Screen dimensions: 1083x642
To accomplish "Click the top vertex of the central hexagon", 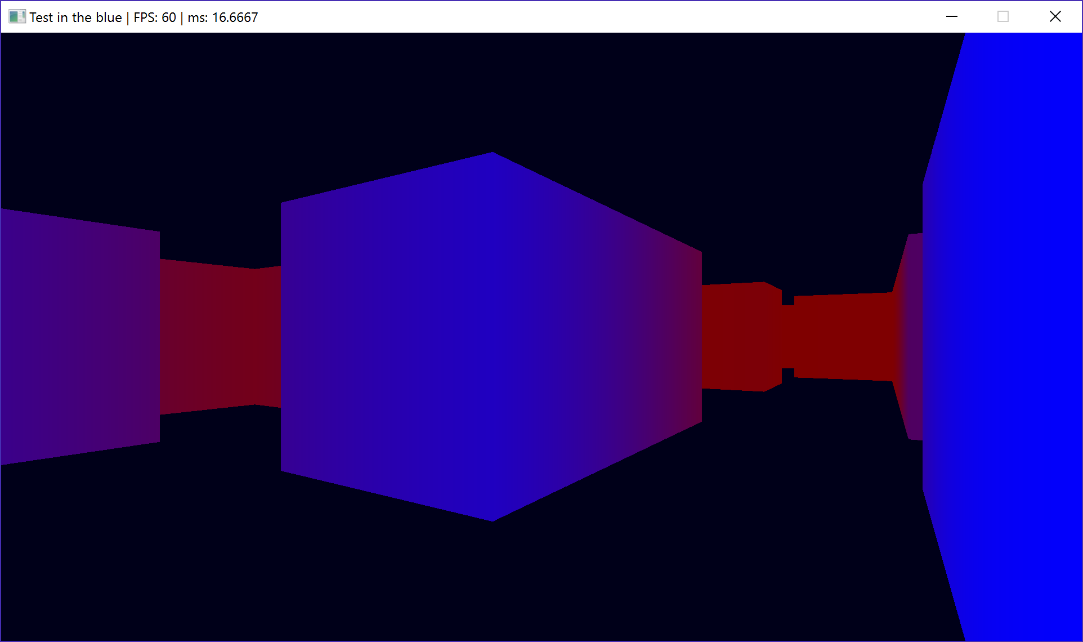I will click(492, 154).
